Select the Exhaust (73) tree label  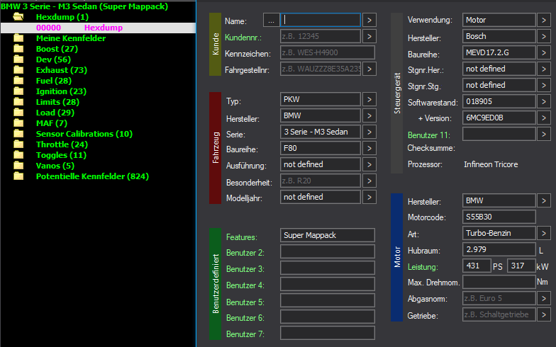click(61, 70)
